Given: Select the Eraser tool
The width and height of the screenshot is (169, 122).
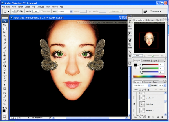Looking at the screenshot, I should pos(5,62).
